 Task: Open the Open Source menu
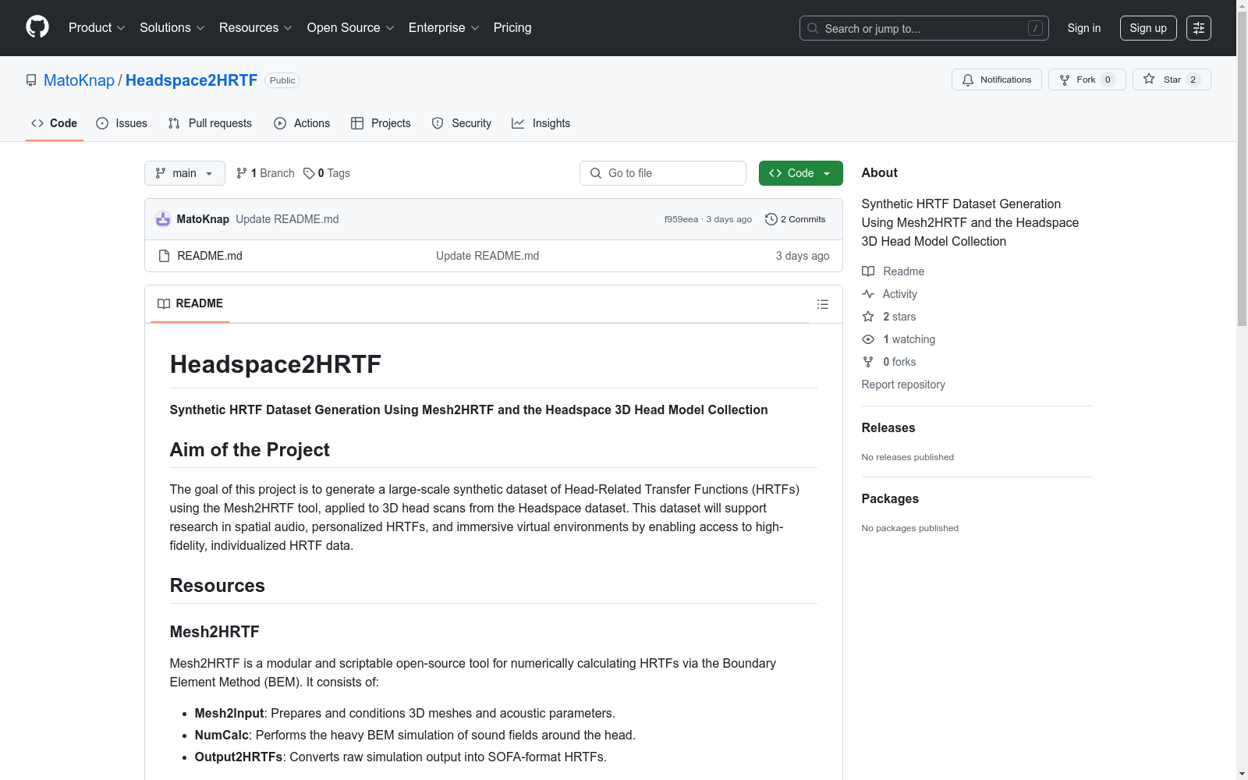point(351,28)
